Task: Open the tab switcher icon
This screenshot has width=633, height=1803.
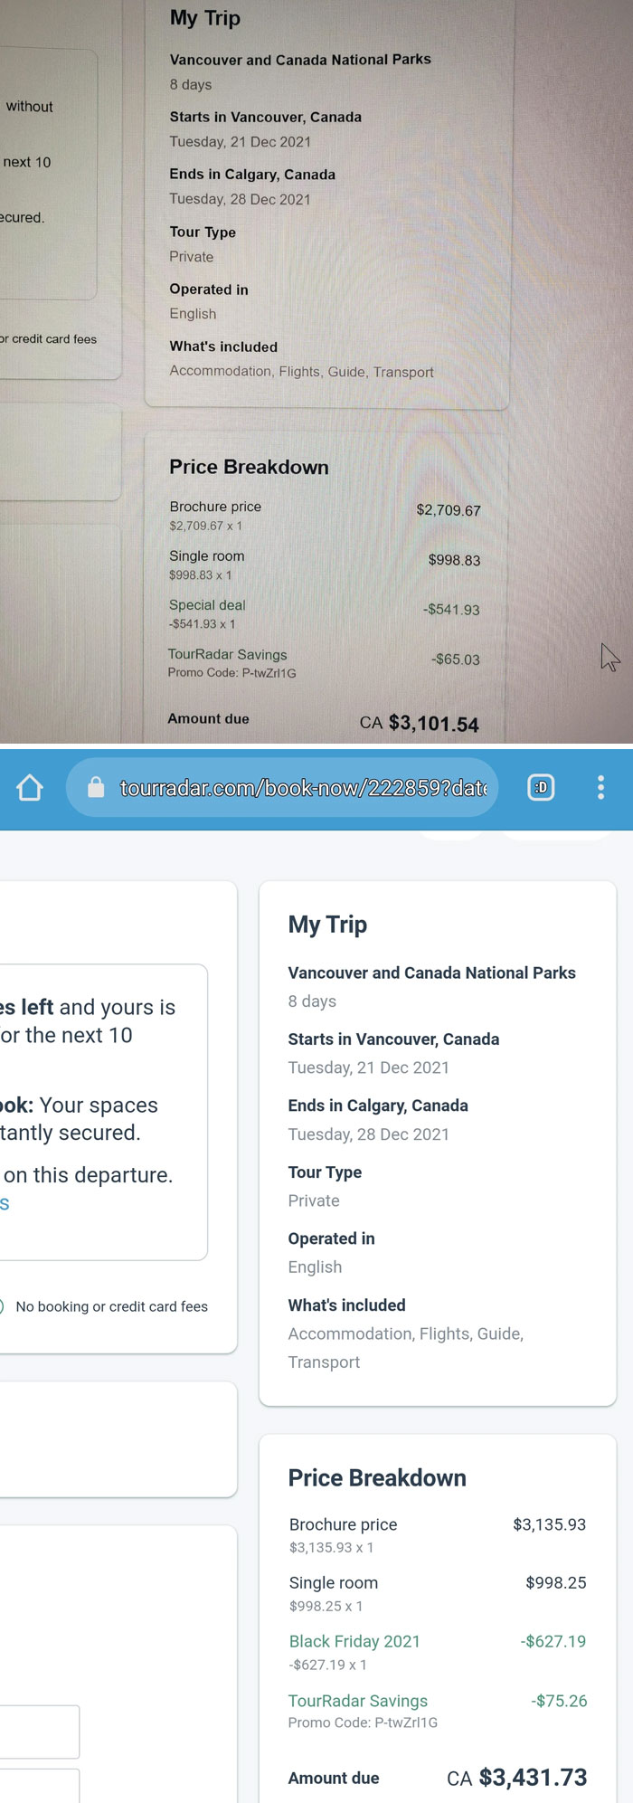Action: 541,788
